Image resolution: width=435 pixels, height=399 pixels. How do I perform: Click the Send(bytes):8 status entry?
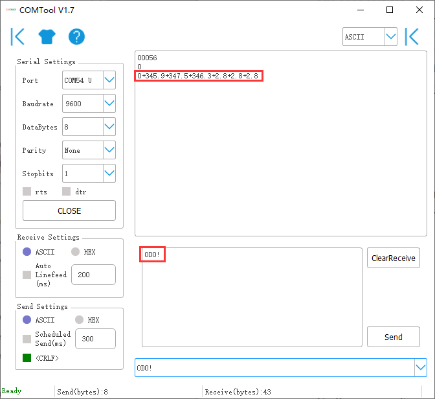[x=82, y=392]
